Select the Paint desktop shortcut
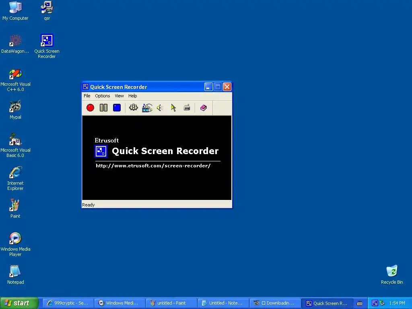 tap(15, 209)
